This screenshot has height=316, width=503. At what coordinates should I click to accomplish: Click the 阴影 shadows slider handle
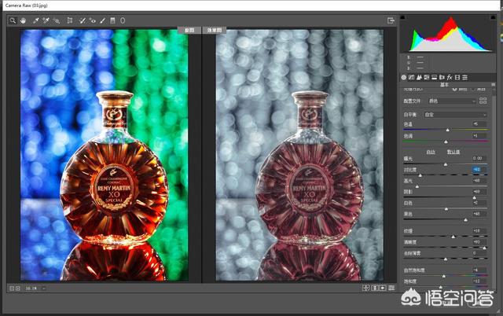474,197
